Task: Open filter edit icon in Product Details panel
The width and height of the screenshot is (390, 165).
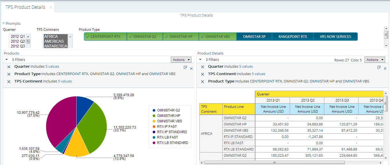Action: coord(379,67)
